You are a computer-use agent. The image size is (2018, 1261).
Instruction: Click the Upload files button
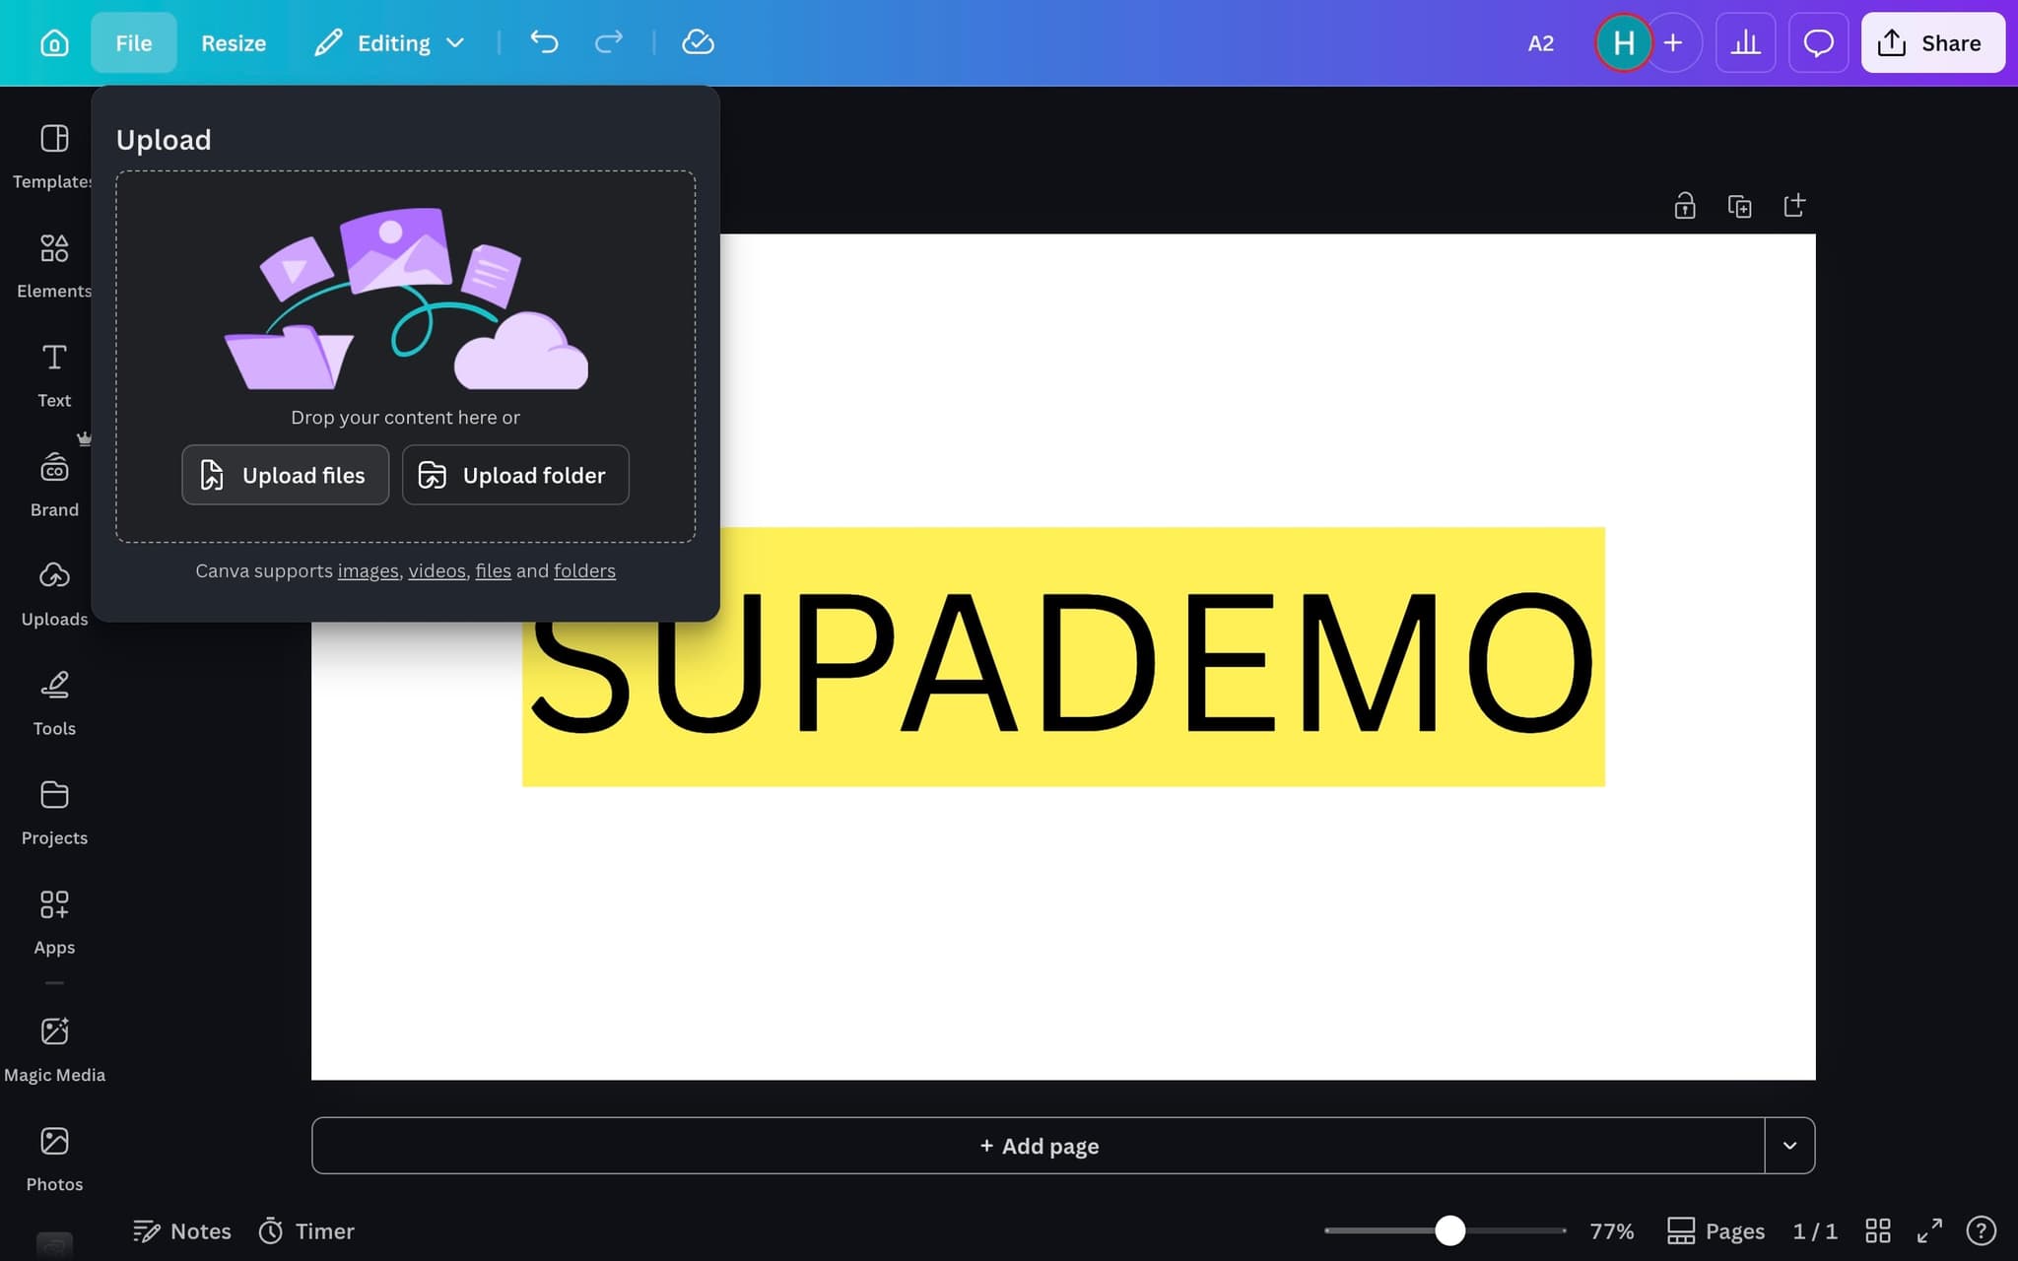285,475
